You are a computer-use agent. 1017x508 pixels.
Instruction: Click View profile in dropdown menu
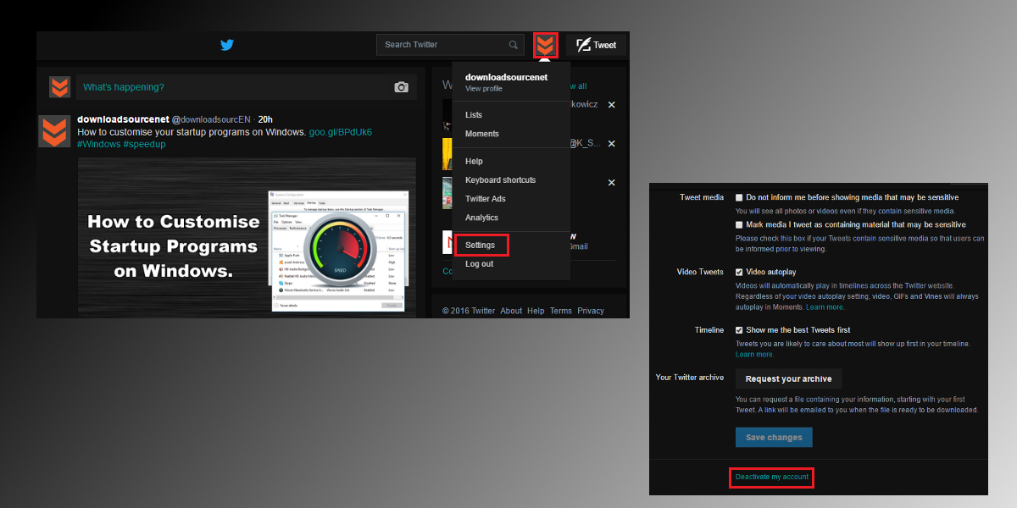[x=483, y=89]
